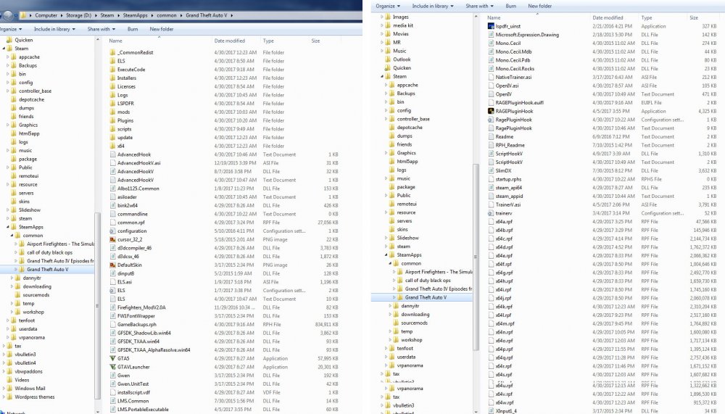Screen dimensions: 725x414
Task: Open the Share with dropdown in left window
Action: (101, 29)
